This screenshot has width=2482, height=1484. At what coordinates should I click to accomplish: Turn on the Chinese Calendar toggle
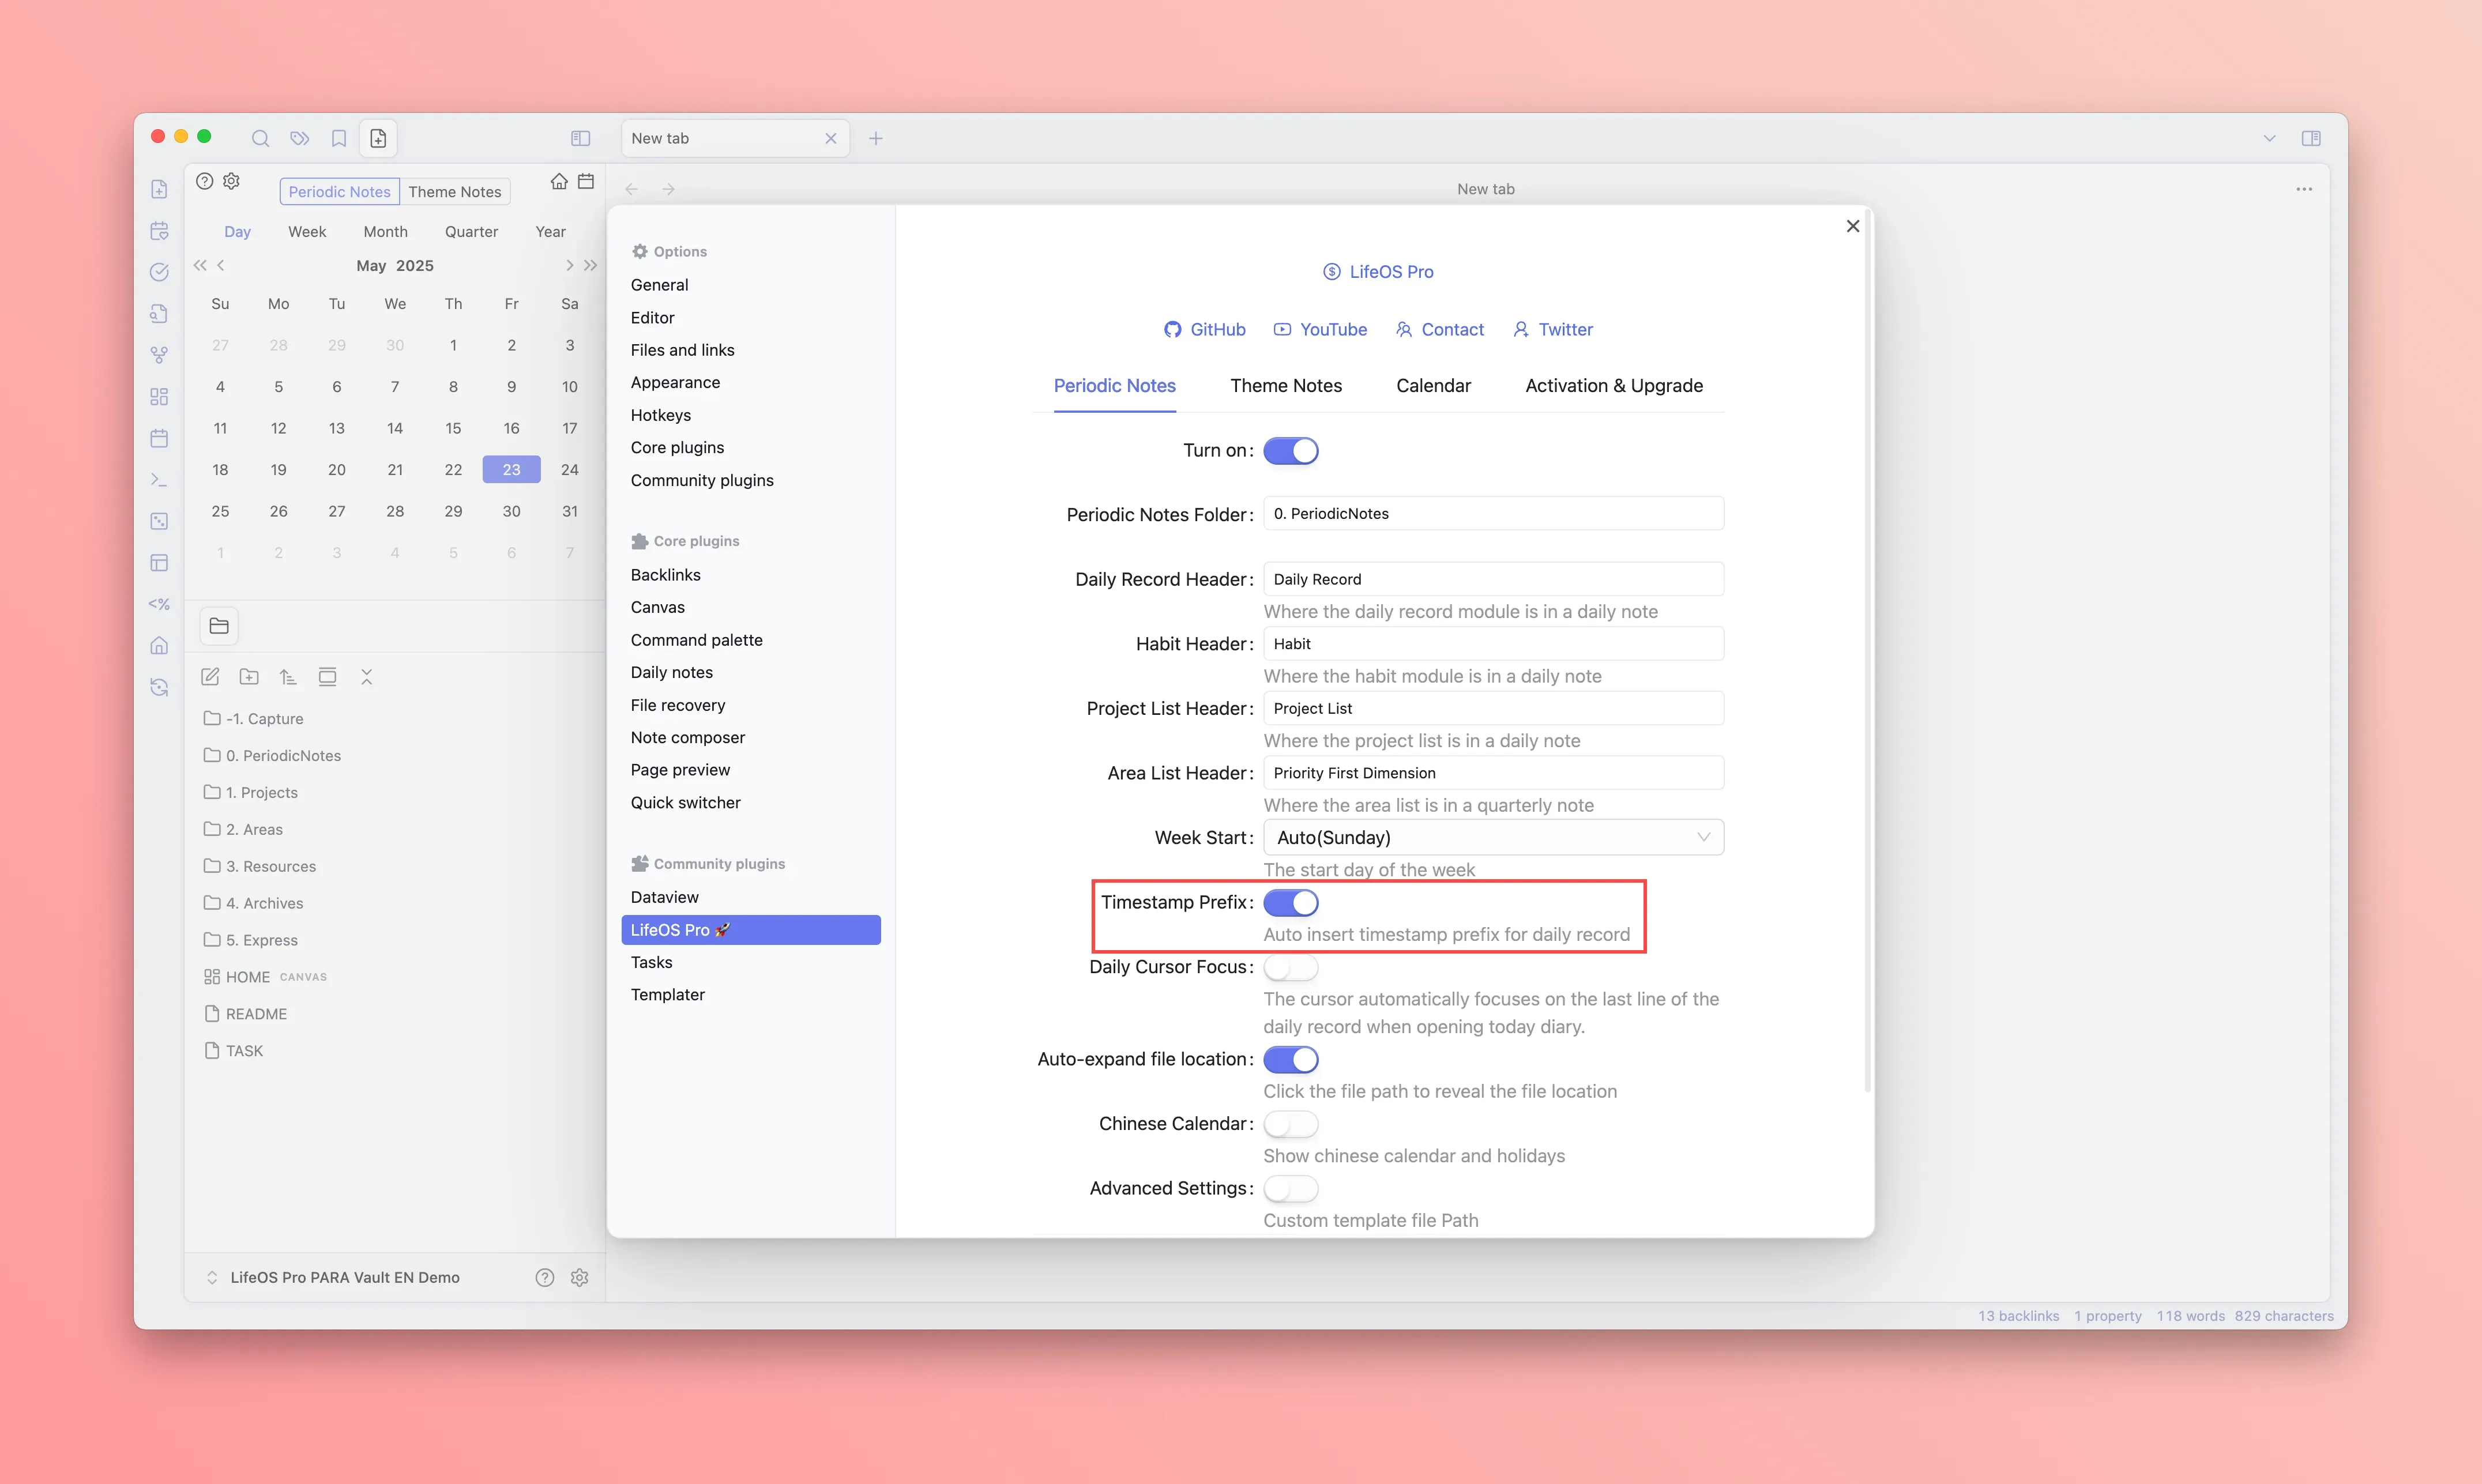pos(1290,1124)
